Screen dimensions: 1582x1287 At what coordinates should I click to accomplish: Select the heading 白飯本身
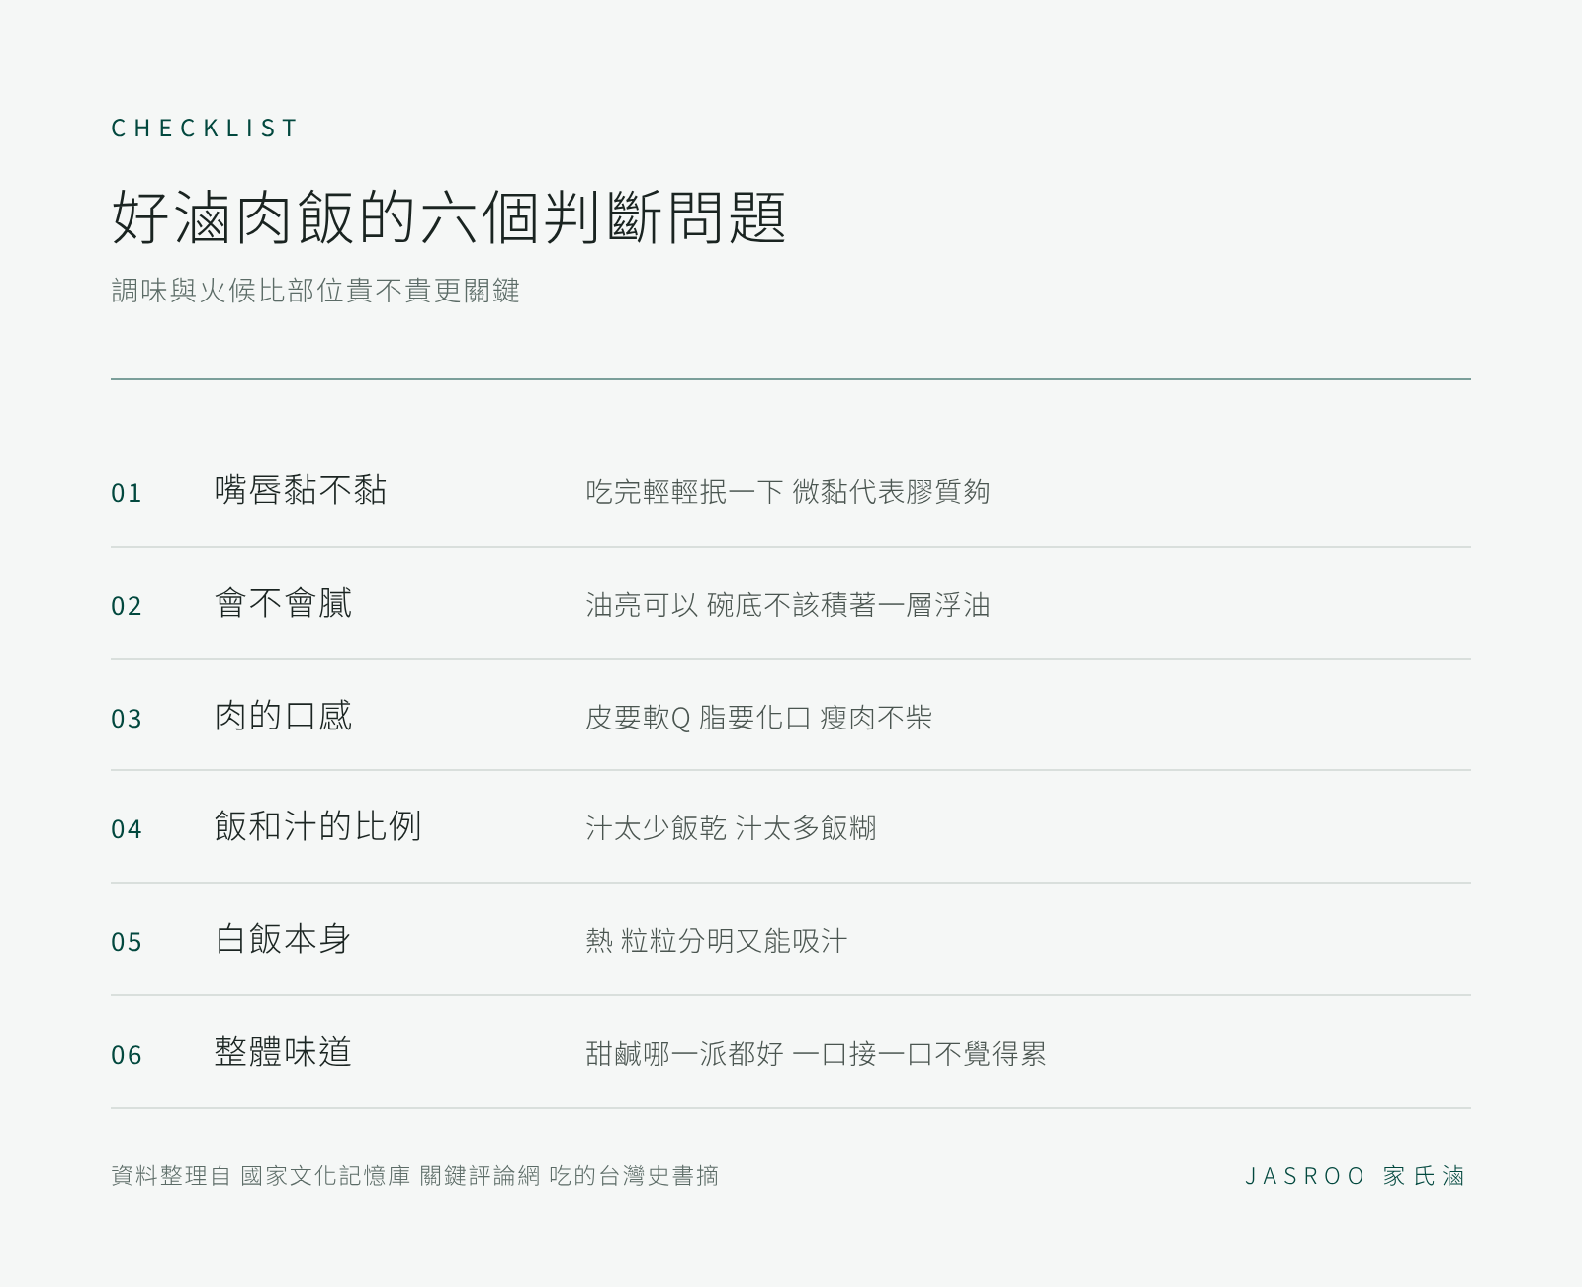[283, 939]
